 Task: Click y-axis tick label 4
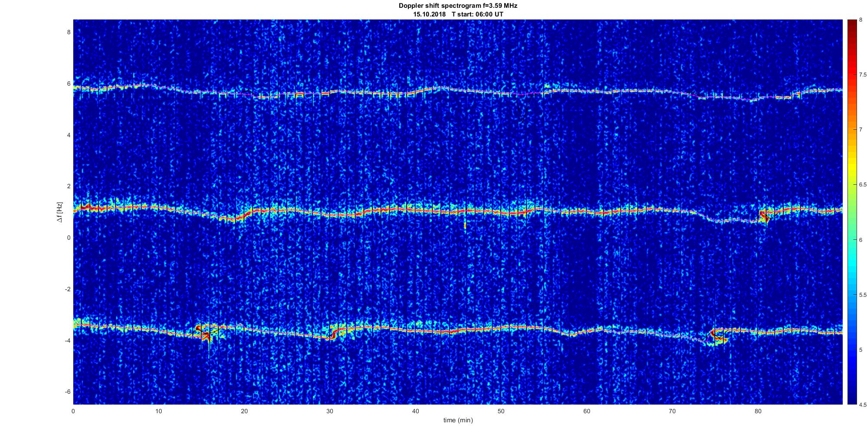(x=68, y=135)
